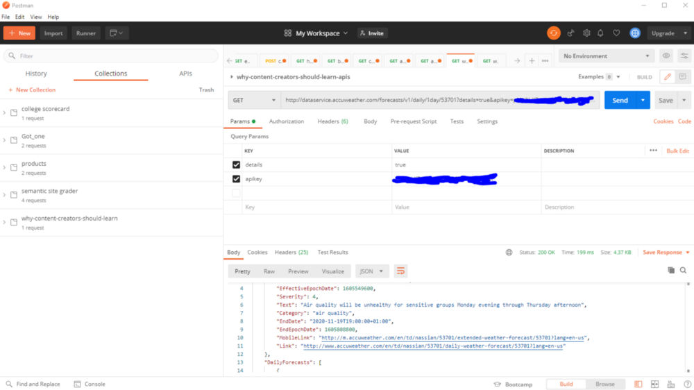Go to previous tabs with left arrow
The width and height of the screenshot is (694, 390).
229,60
